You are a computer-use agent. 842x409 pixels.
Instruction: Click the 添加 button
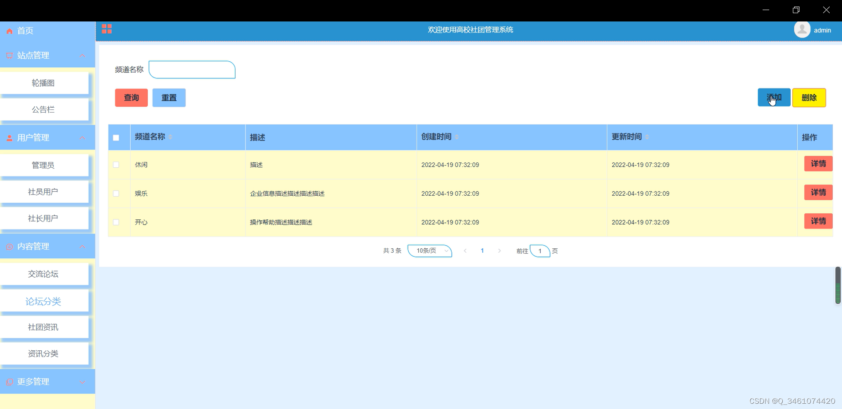(x=774, y=97)
